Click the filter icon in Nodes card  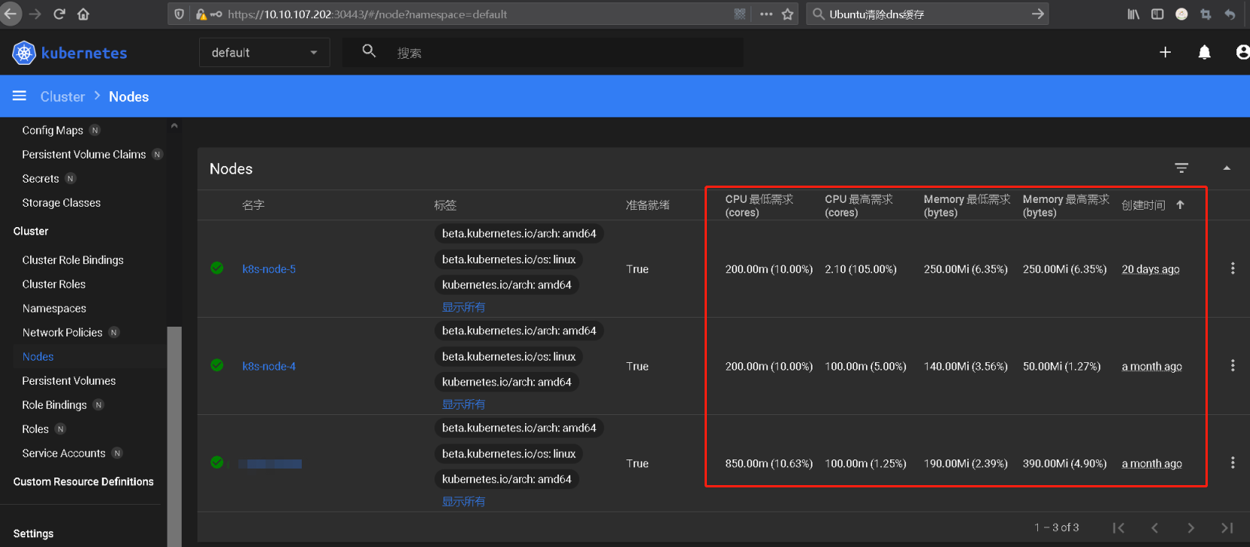point(1181,168)
